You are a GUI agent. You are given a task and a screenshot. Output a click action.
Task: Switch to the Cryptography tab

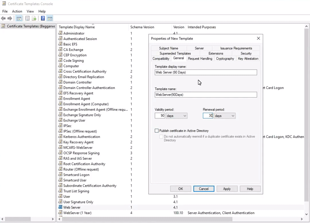pos(225,59)
